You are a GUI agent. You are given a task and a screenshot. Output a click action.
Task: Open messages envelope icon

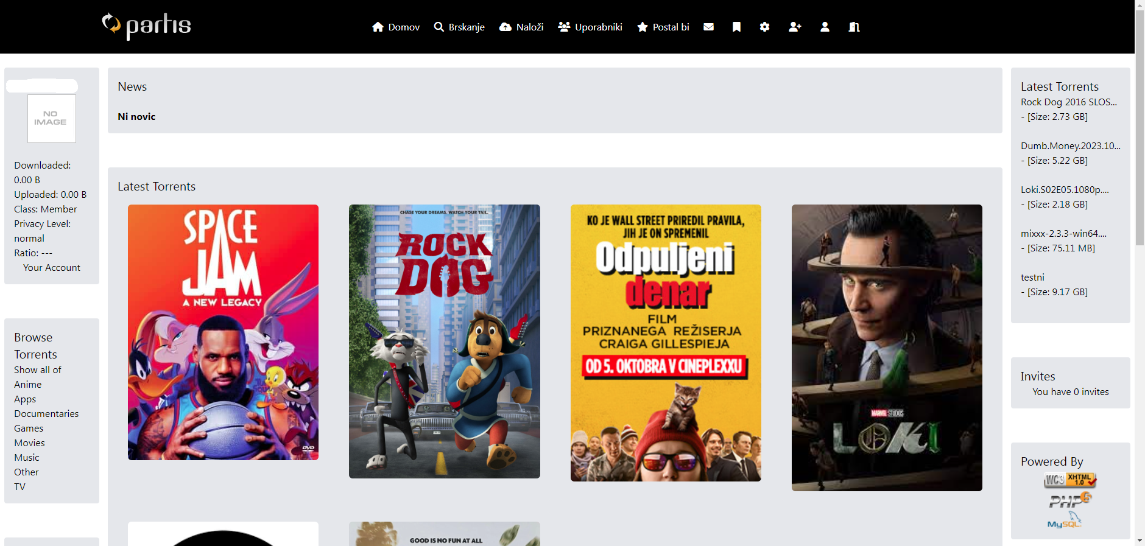pos(708,27)
